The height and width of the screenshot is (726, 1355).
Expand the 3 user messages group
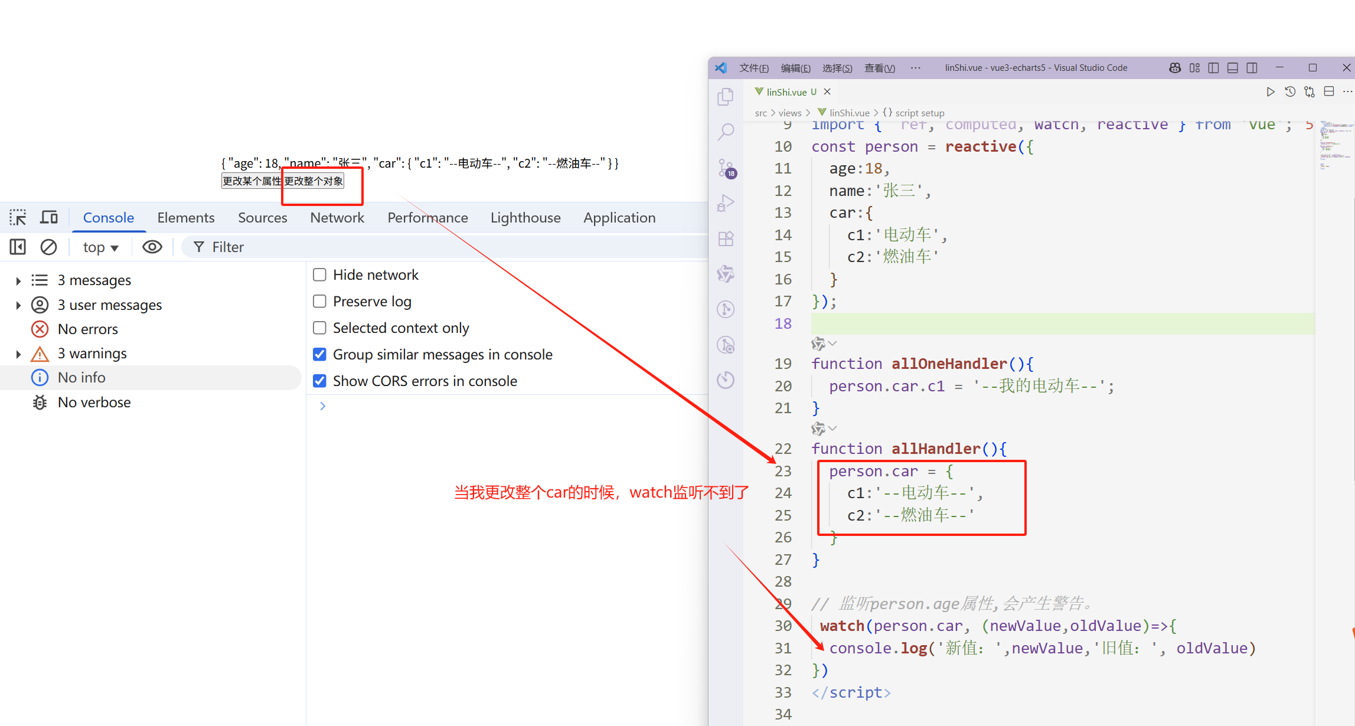(18, 305)
